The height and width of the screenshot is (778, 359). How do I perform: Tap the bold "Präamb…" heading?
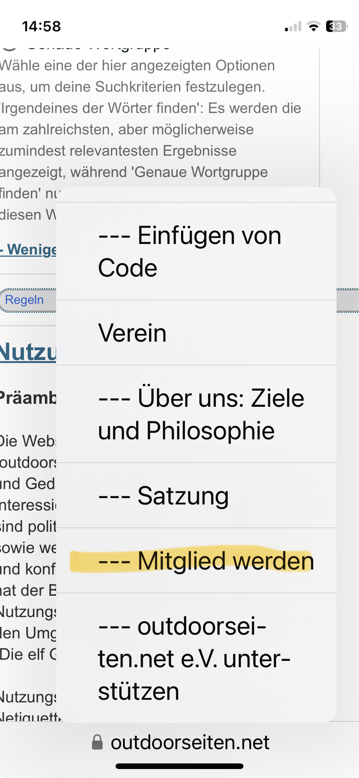[28, 398]
